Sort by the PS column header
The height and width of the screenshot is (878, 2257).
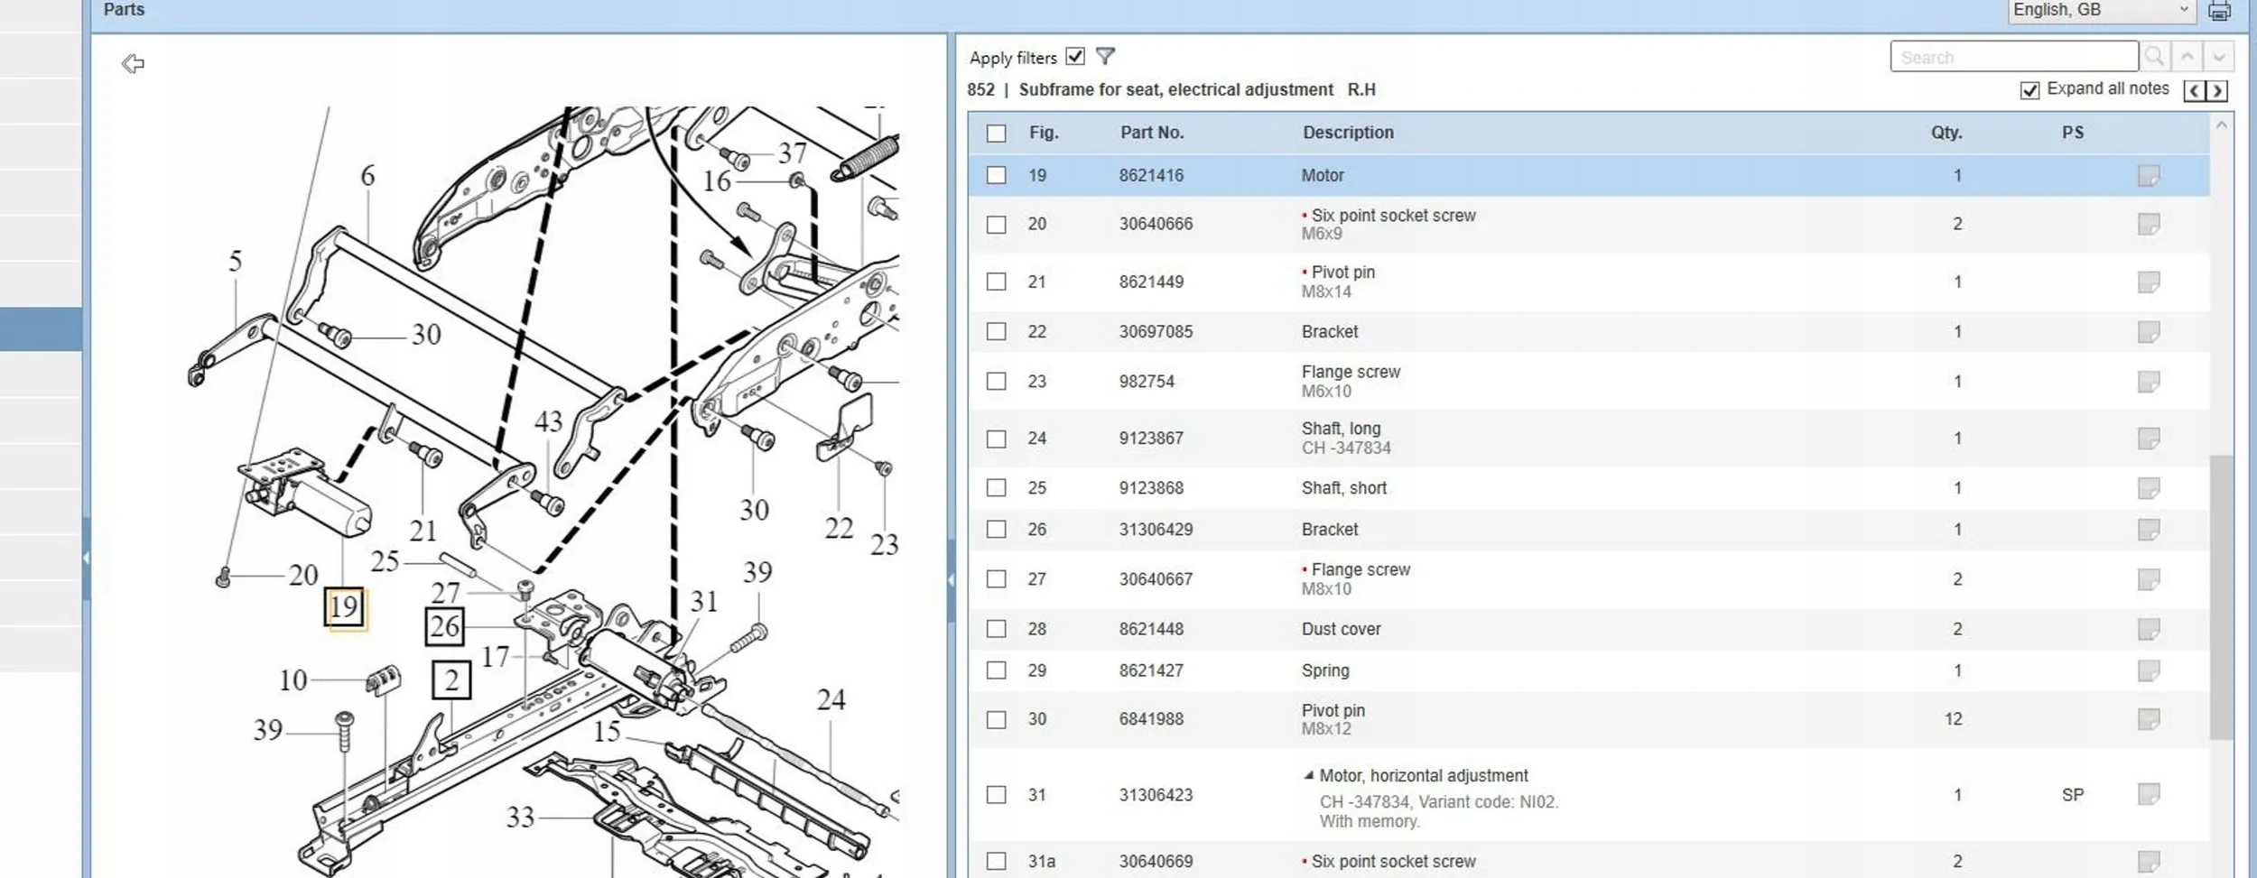coord(2073,133)
